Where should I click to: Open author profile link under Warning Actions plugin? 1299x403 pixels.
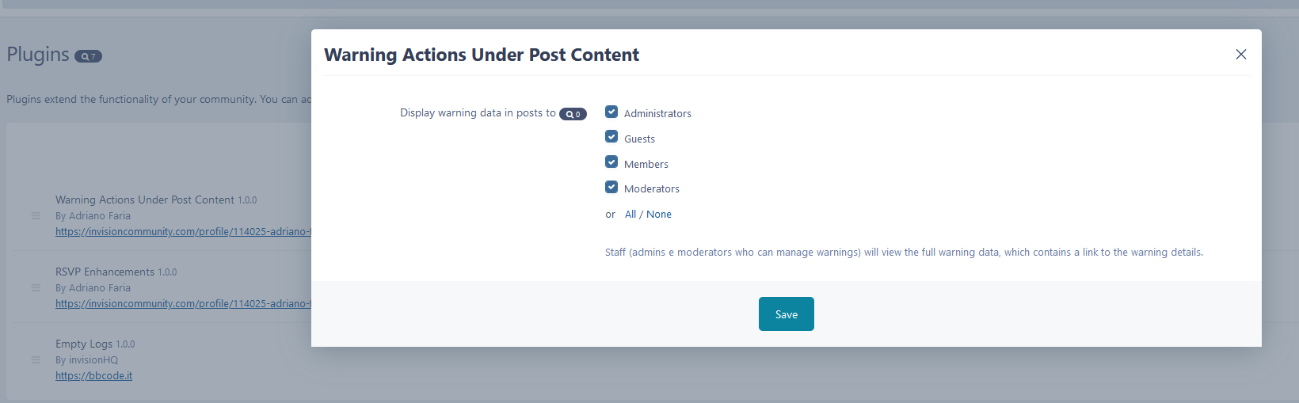pos(183,232)
